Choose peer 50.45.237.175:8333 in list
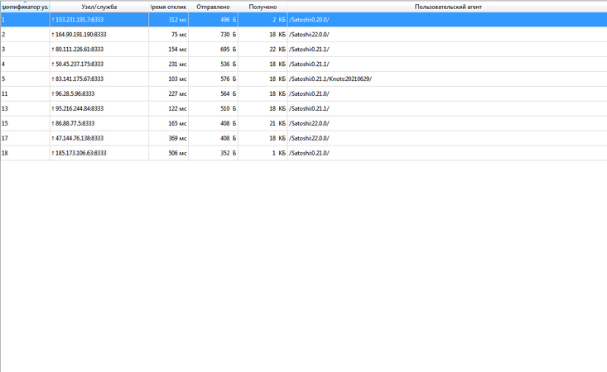 tap(79, 64)
